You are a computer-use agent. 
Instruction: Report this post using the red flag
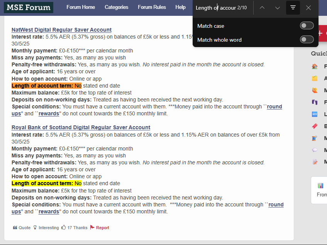[100, 228]
